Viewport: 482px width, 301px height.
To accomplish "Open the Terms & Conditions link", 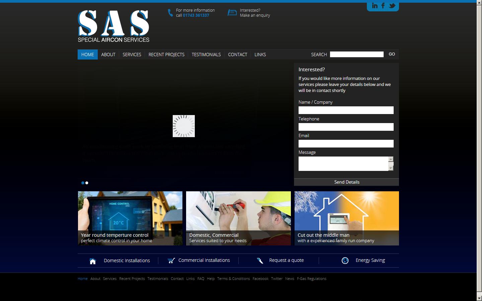I will pos(233,278).
